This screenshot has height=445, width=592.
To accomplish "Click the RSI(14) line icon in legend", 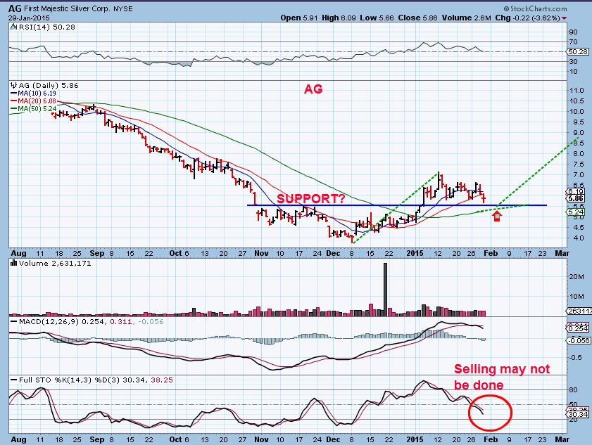I will click(13, 27).
